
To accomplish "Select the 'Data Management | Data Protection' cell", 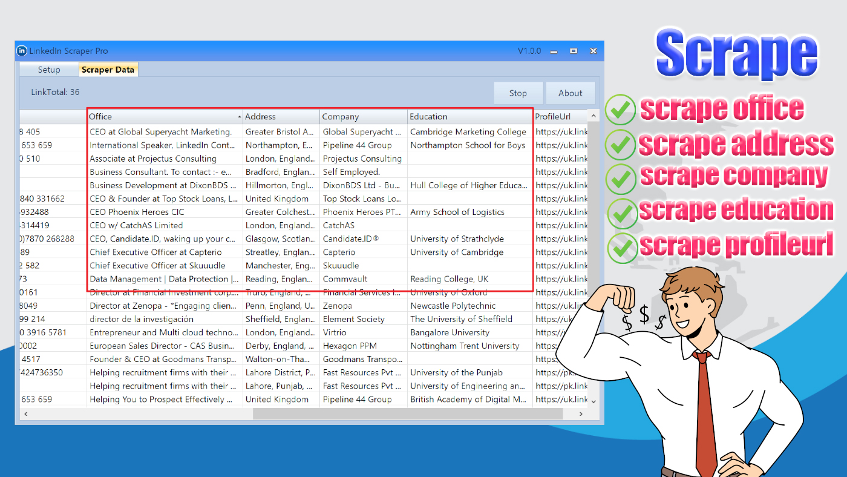I will click(x=165, y=279).
